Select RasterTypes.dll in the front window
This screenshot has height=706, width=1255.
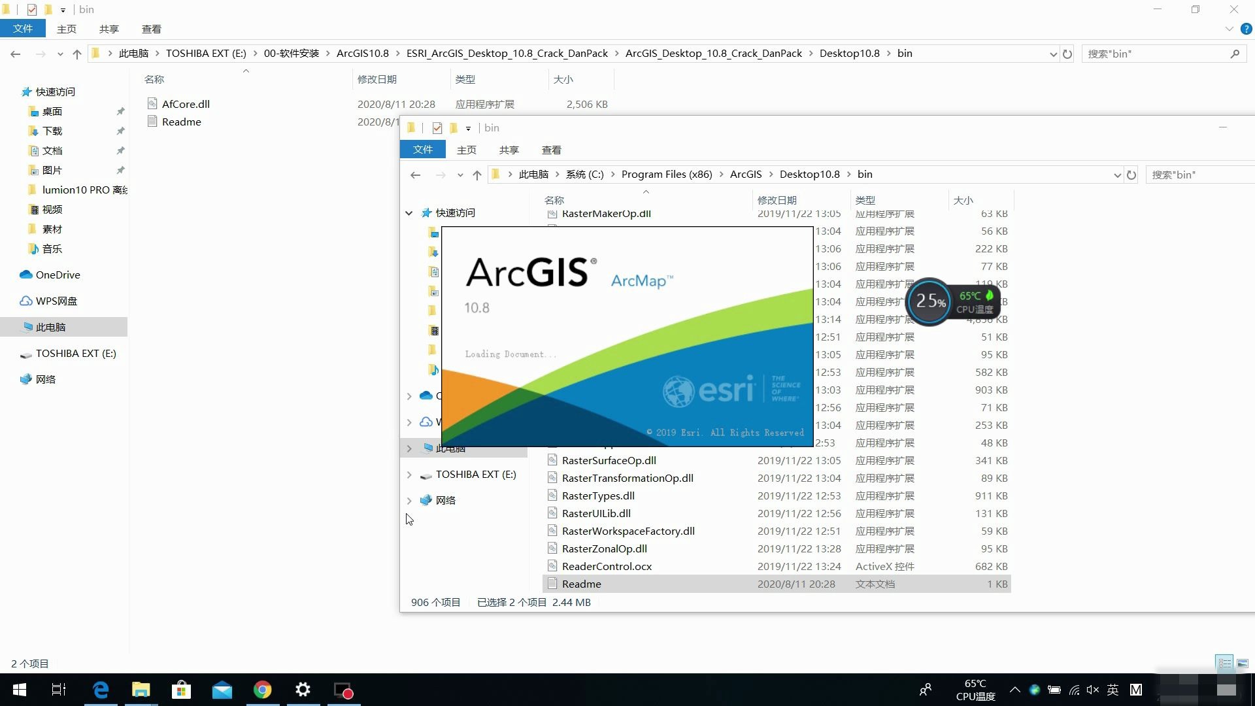point(598,496)
